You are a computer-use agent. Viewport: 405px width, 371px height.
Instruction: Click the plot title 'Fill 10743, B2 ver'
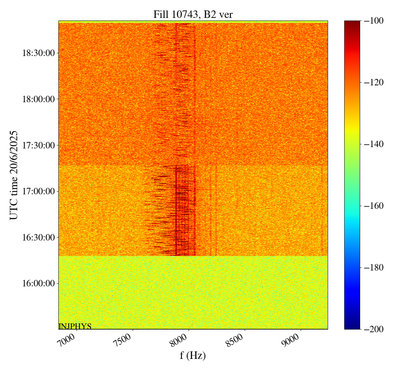[x=193, y=15]
